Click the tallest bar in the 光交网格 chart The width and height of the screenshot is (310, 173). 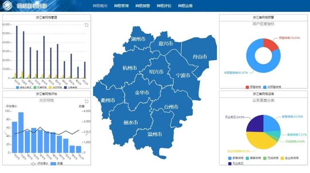pyautogui.click(x=21, y=132)
